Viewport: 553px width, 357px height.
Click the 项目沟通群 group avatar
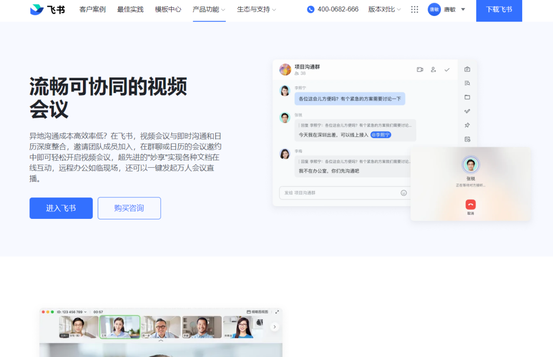285,70
